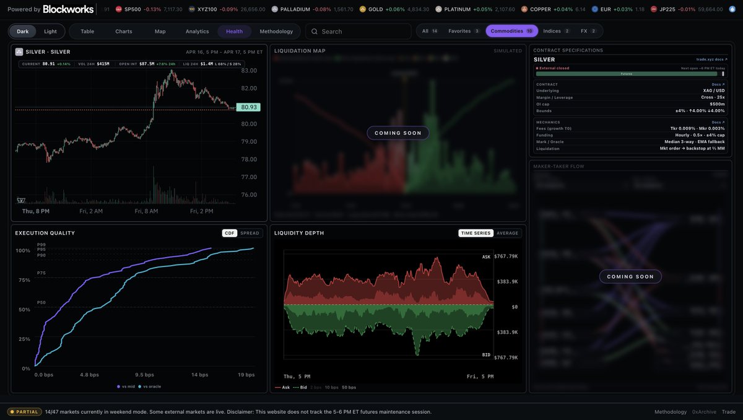Click the Copper ticker icon
743x420 pixels.
pos(524,9)
